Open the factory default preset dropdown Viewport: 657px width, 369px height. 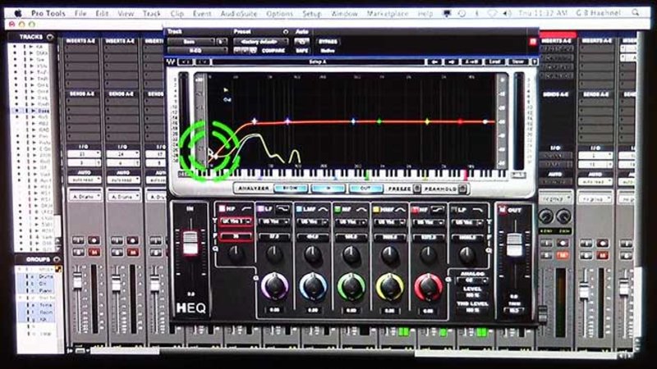click(x=261, y=42)
